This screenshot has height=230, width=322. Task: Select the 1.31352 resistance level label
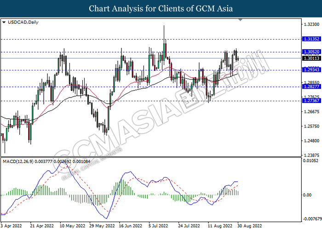tap(311, 39)
